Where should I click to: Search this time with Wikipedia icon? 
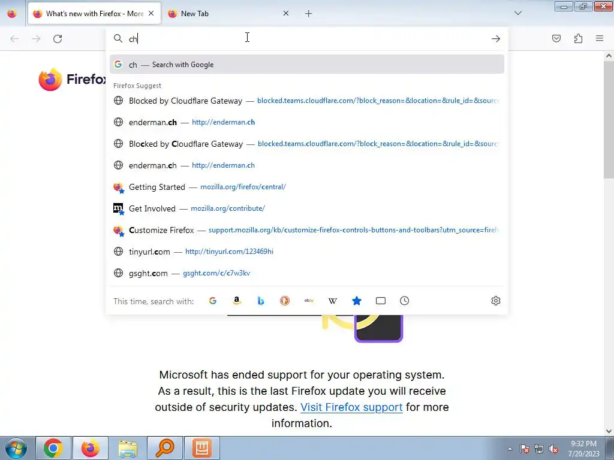(332, 301)
